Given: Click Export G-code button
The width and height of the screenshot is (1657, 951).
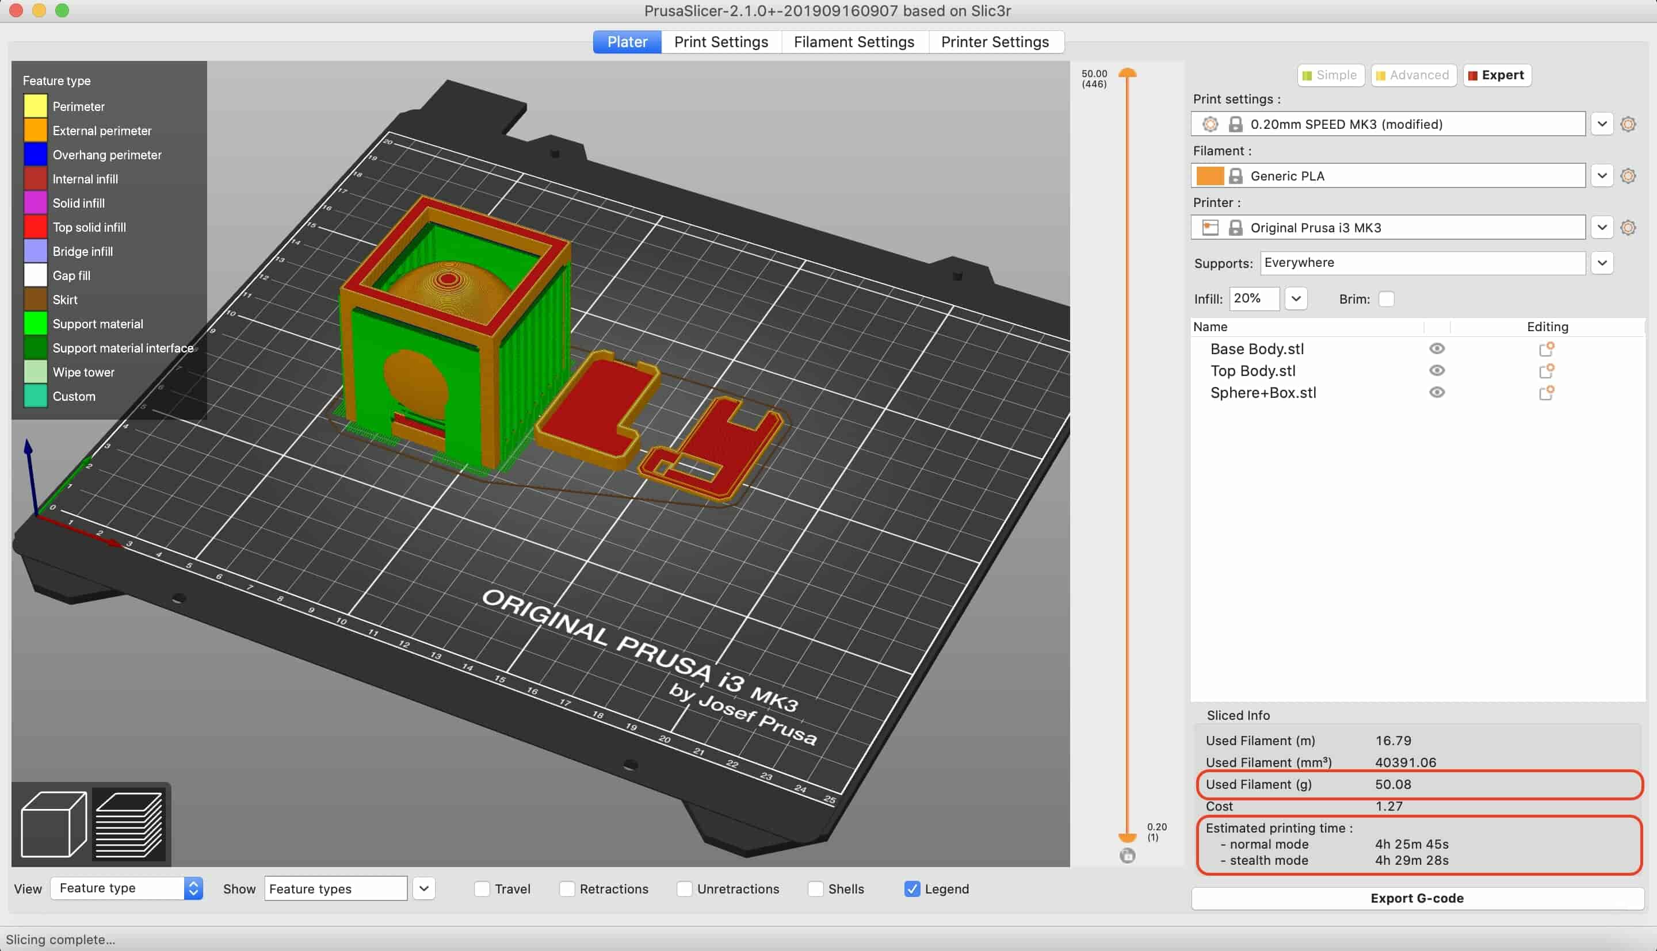Looking at the screenshot, I should pos(1417,898).
